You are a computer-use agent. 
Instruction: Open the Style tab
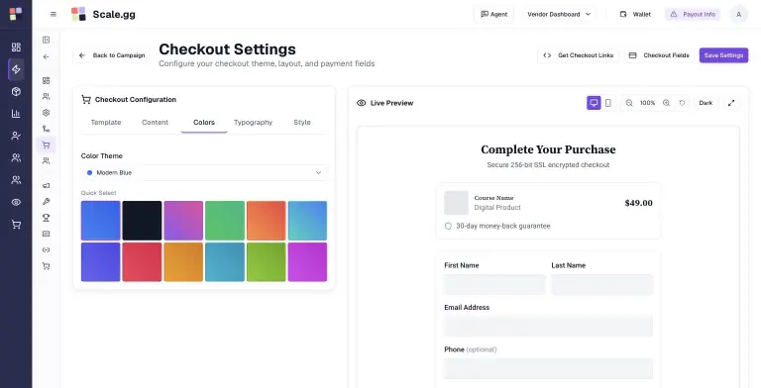(x=302, y=122)
